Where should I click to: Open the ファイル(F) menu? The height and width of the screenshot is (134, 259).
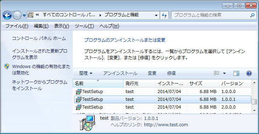17,26
